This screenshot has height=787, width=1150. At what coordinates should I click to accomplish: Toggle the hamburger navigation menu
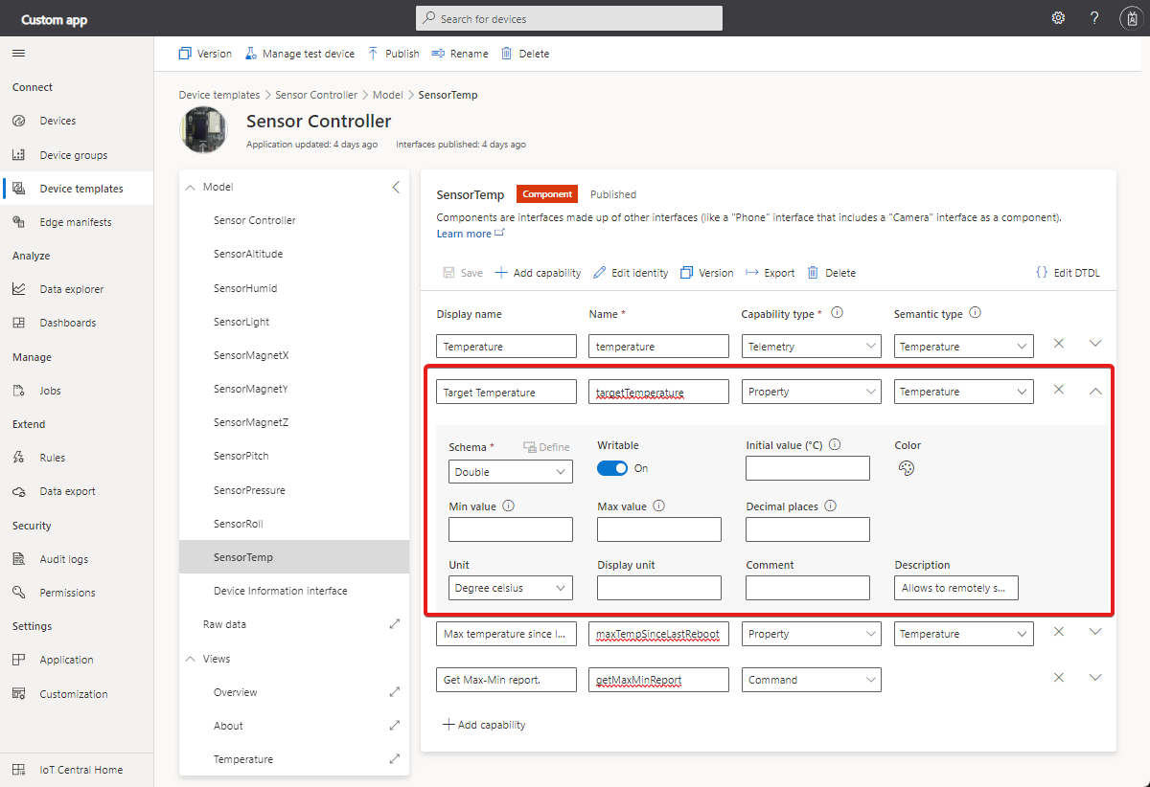coord(19,54)
